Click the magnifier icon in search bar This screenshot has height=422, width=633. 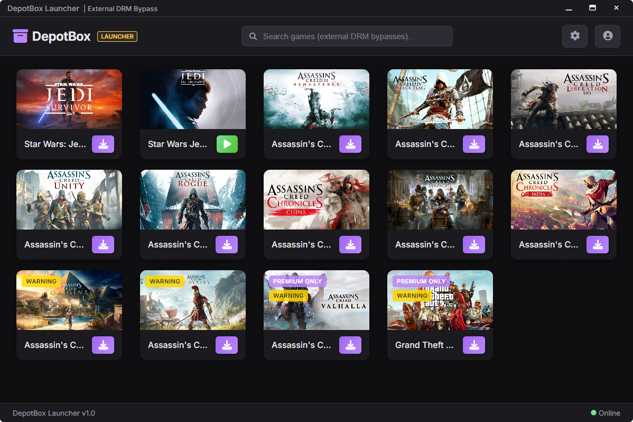(253, 36)
